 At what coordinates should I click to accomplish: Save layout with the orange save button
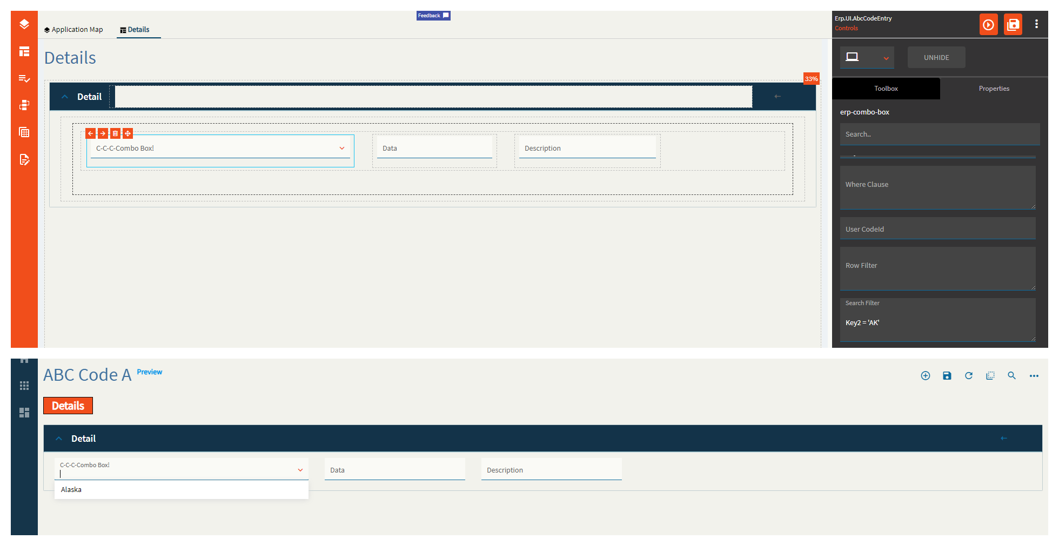pos(1013,24)
